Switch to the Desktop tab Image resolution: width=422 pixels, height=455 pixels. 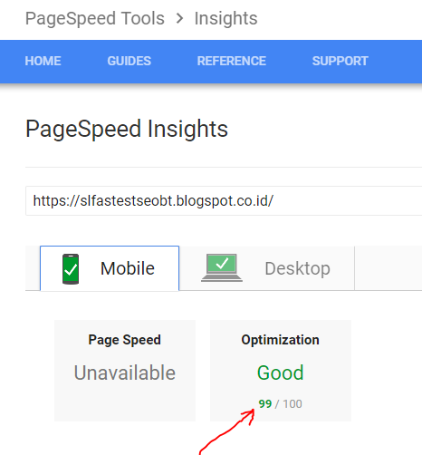pyautogui.click(x=267, y=268)
